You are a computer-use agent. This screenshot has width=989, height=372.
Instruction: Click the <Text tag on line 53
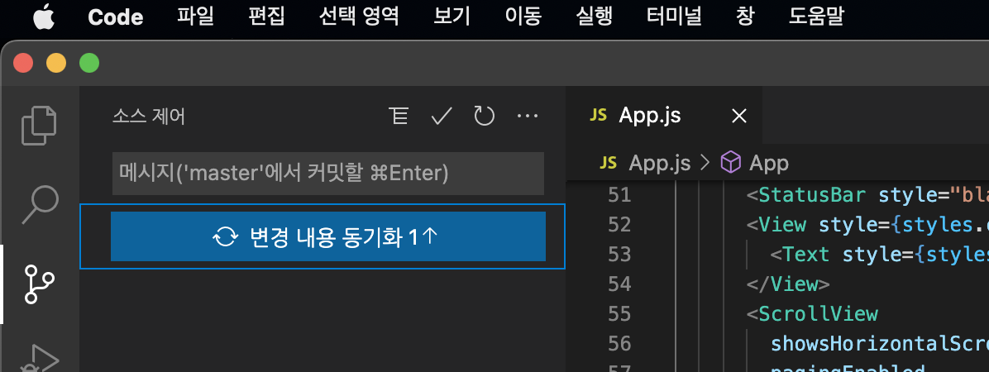(800, 254)
